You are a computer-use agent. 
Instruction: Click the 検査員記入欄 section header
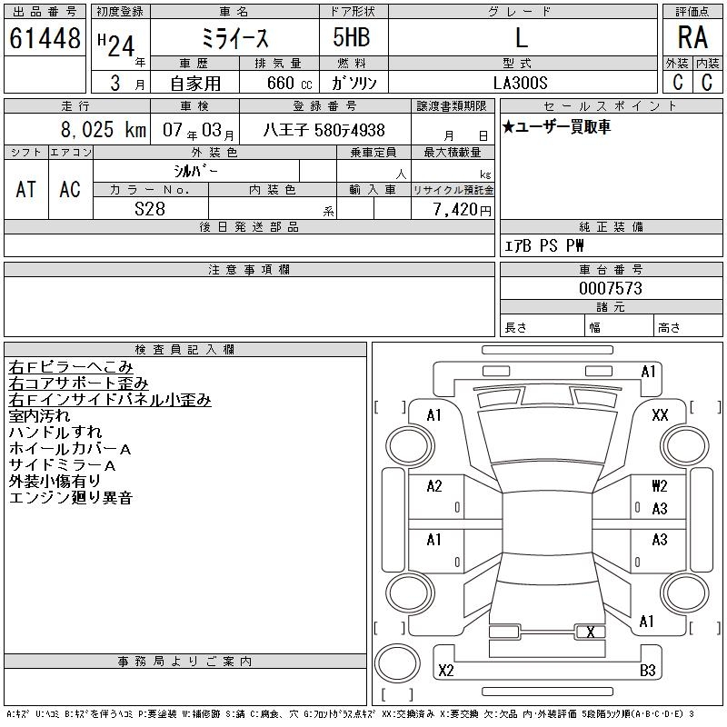[184, 350]
